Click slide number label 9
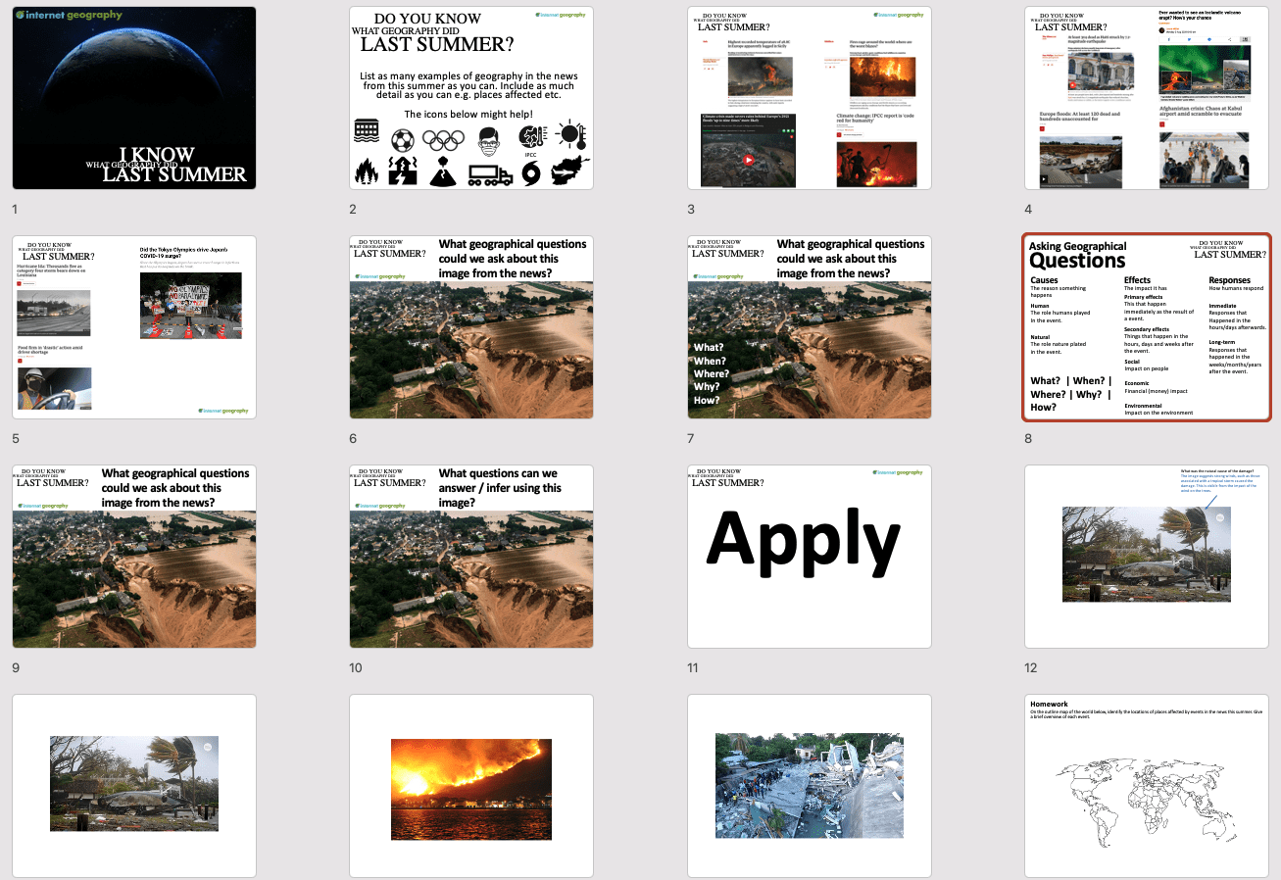The width and height of the screenshot is (1281, 880). [x=16, y=667]
